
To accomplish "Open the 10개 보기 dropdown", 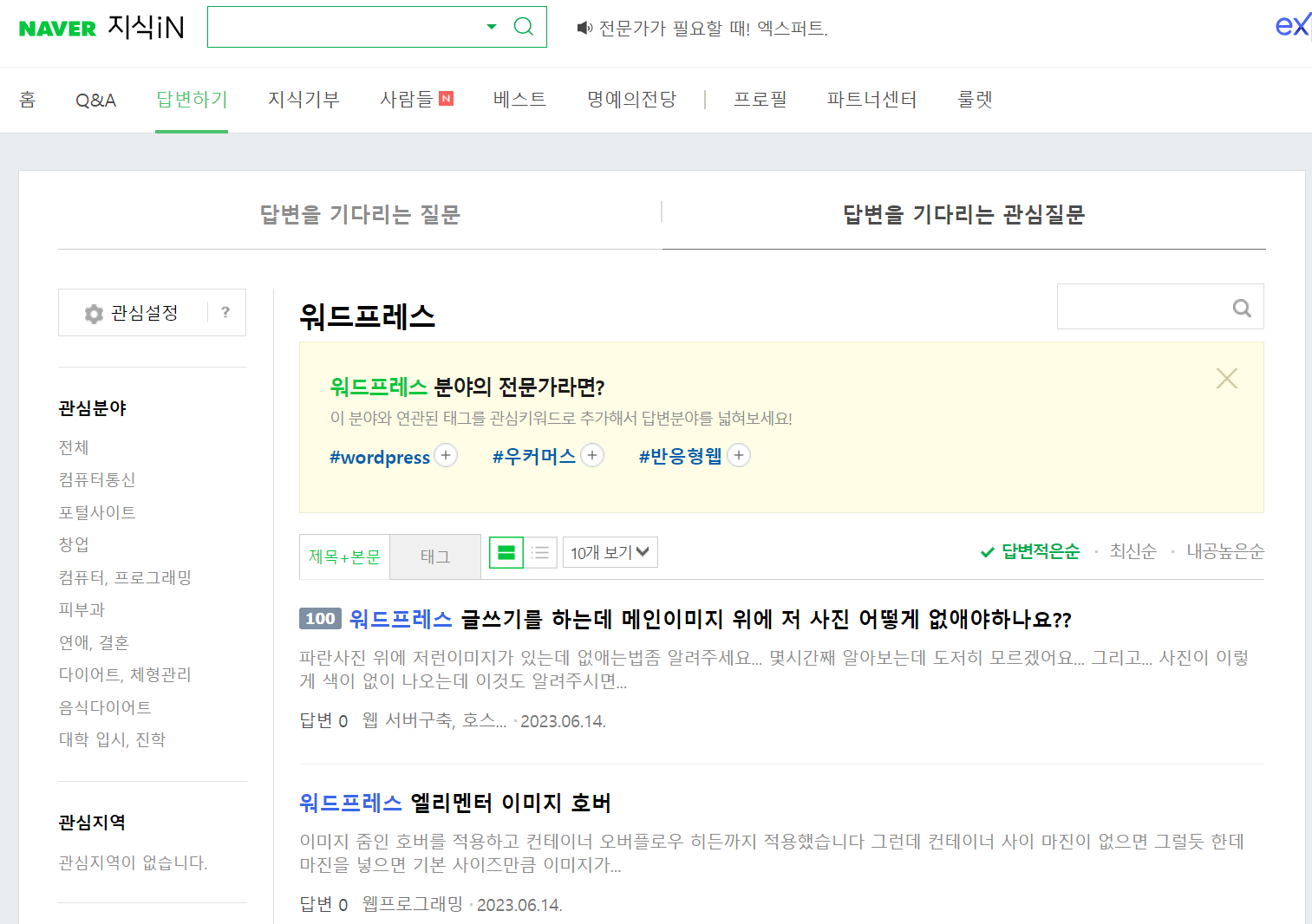I will coord(610,552).
